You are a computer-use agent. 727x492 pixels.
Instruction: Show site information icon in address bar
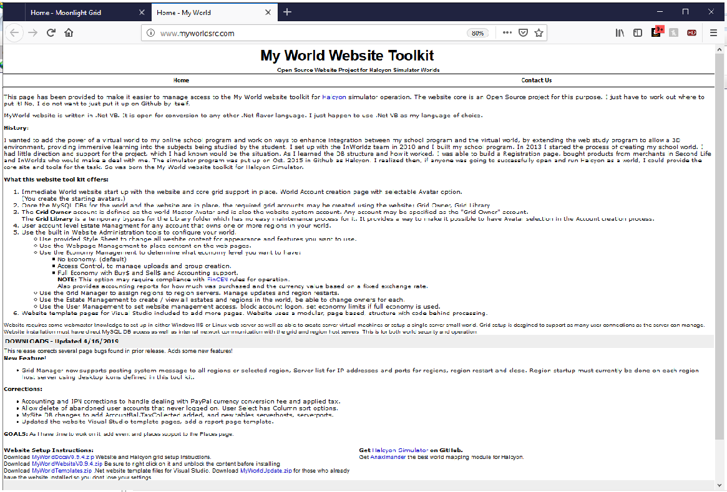pyautogui.click(x=150, y=33)
